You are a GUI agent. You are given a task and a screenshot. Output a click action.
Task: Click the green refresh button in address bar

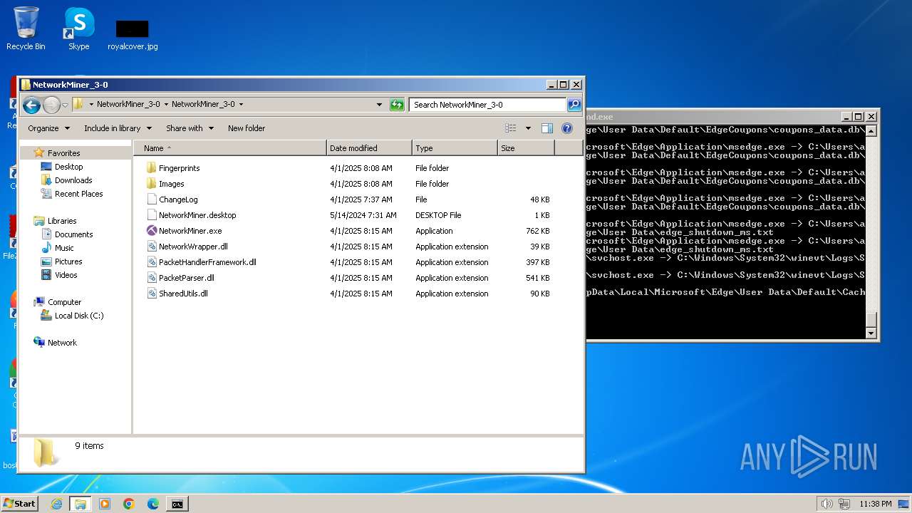(397, 105)
